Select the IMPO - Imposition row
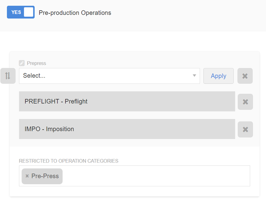Image resolution: width=266 pixels, height=200 pixels. pos(127,129)
